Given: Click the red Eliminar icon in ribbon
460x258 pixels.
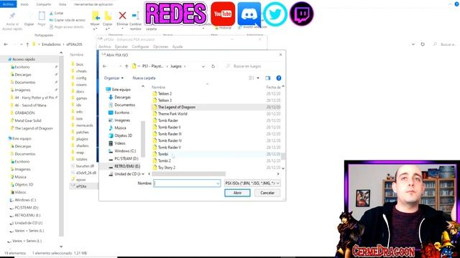Looking at the screenshot, I should [122, 15].
